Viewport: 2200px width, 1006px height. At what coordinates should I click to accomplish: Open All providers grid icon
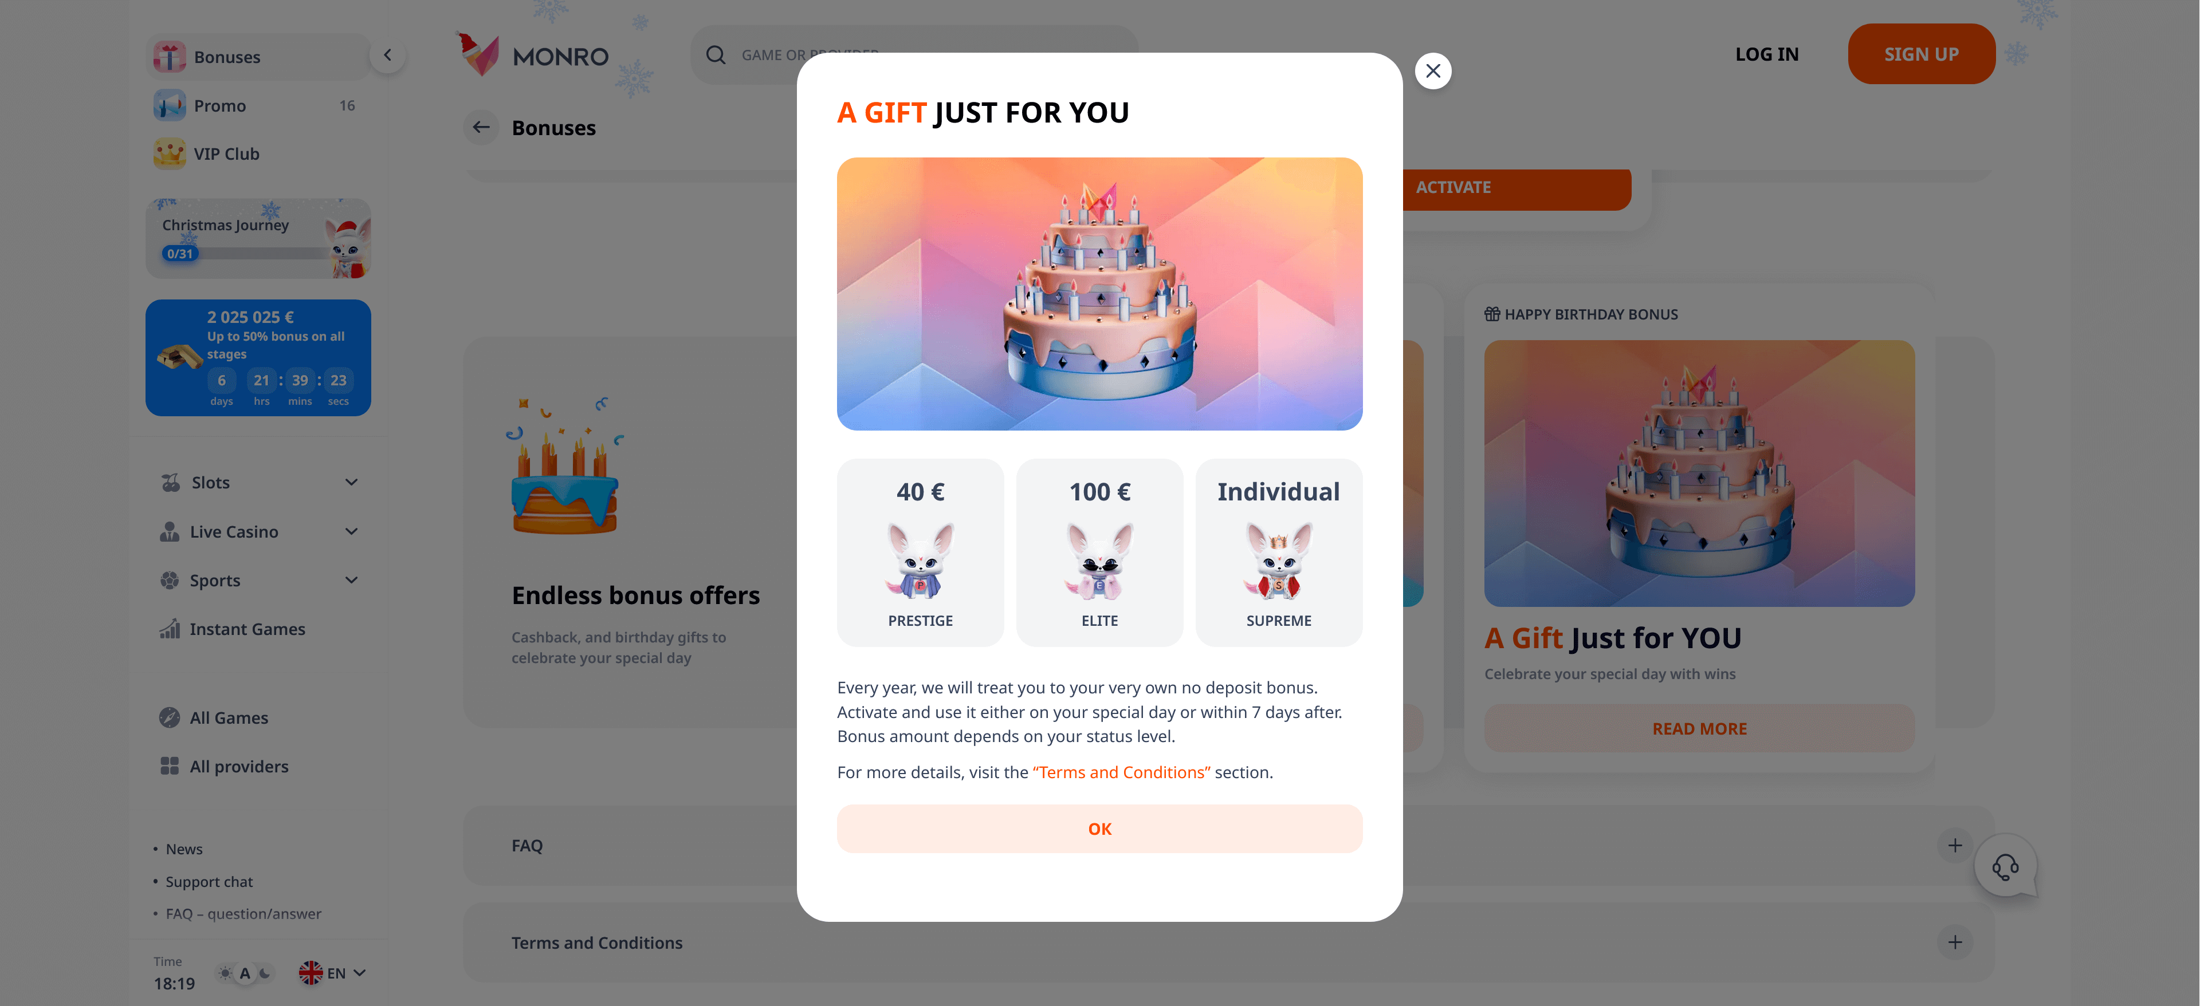click(169, 766)
